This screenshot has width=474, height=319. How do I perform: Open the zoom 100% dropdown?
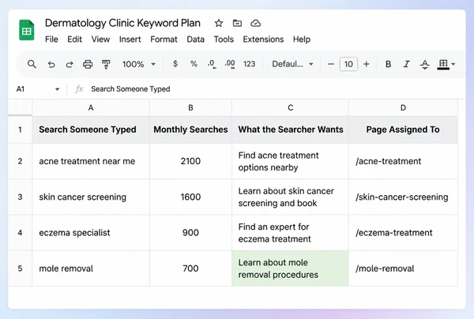tap(139, 64)
